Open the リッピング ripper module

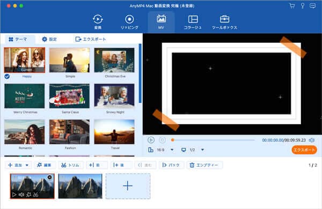click(129, 22)
